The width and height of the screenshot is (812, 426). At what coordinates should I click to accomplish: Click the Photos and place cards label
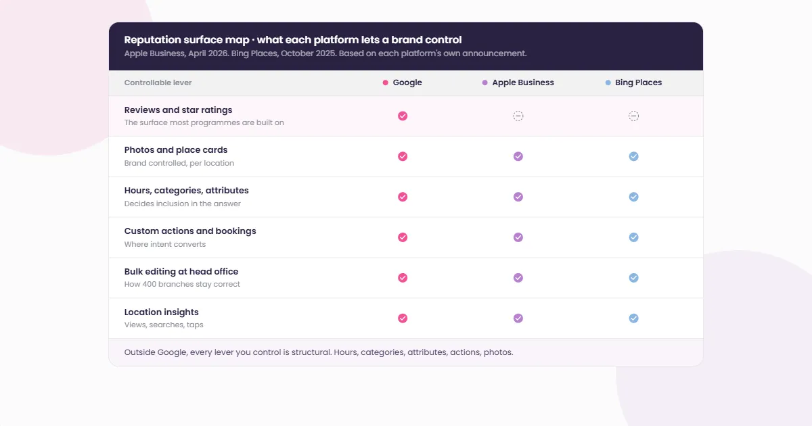pos(176,150)
